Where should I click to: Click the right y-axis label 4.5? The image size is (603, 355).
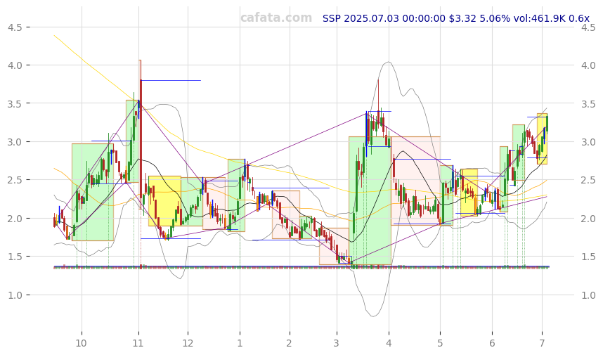point(588,27)
